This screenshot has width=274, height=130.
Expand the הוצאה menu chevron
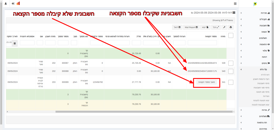point(241,32)
